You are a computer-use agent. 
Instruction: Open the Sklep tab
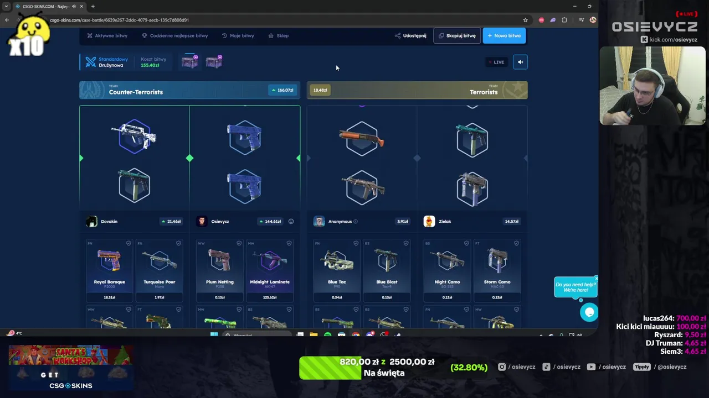click(279, 35)
